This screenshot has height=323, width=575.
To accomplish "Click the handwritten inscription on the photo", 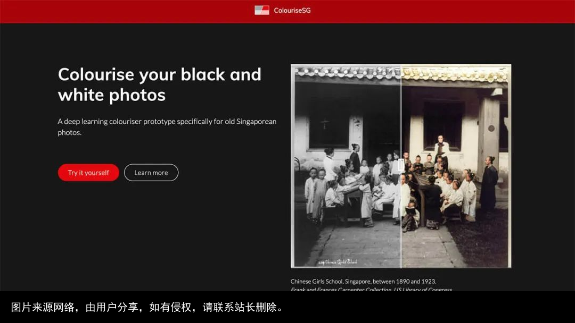I will click(x=338, y=262).
